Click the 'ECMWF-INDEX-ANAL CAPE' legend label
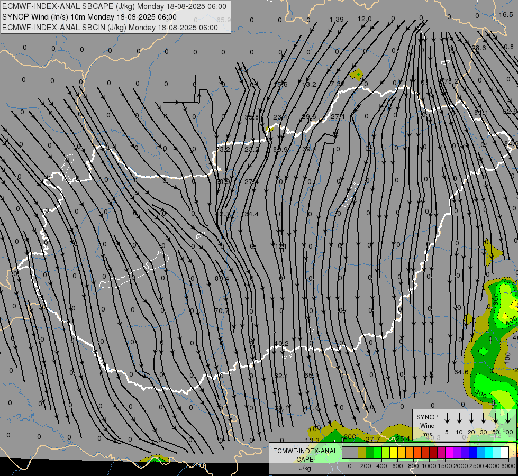Viewport: 518px width, 476px height. point(305,455)
